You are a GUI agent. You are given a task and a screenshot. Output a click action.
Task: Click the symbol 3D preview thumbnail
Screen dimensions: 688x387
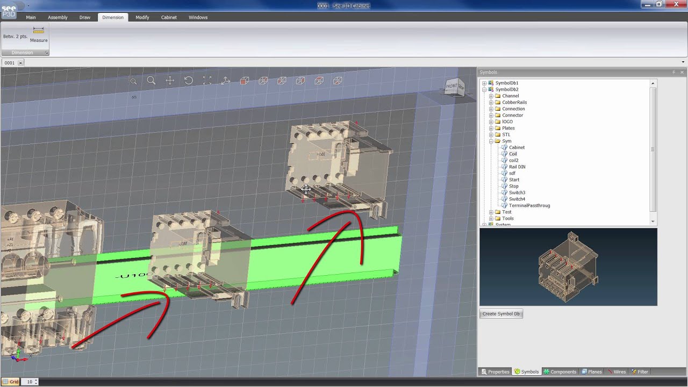pos(568,267)
